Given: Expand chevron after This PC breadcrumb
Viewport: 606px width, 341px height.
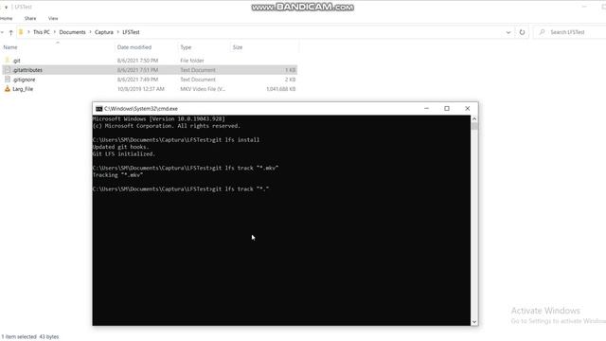Looking at the screenshot, I should click(55, 32).
